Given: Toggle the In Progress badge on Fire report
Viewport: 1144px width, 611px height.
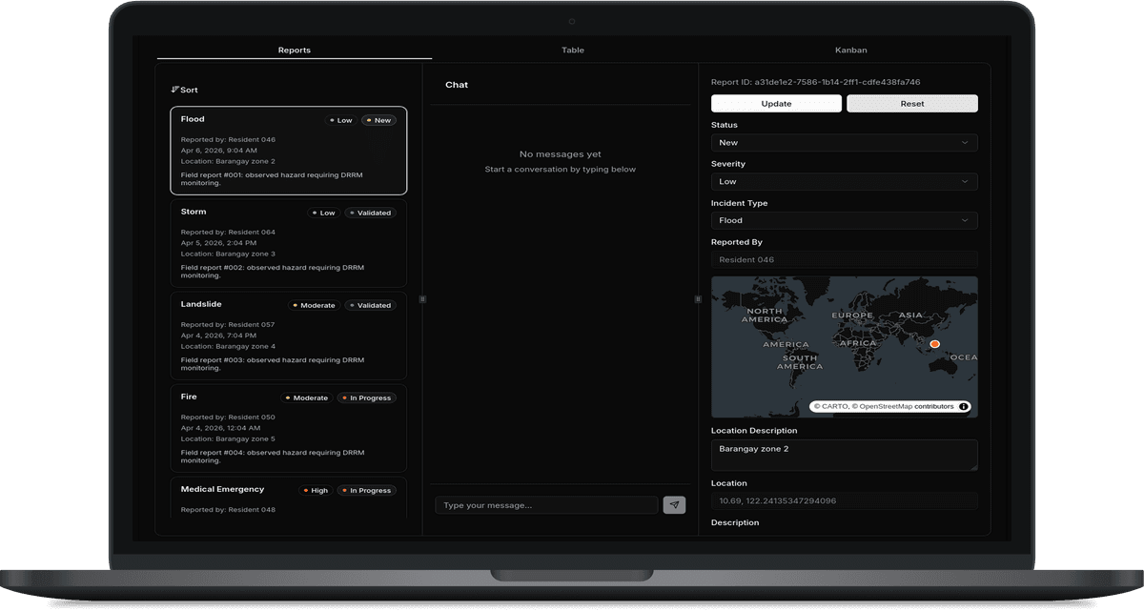Looking at the screenshot, I should [x=366, y=397].
